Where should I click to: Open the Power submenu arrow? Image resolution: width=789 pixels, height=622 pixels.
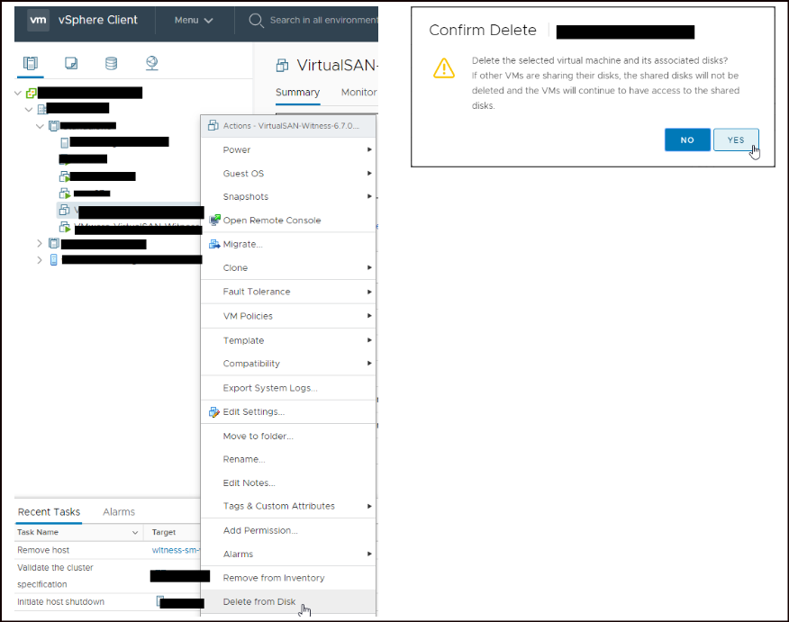[x=369, y=149]
